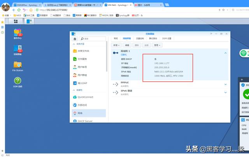Click the Connect button in toolbar
Image resolution: width=249 pixels, height=157 pixels.
(146, 45)
